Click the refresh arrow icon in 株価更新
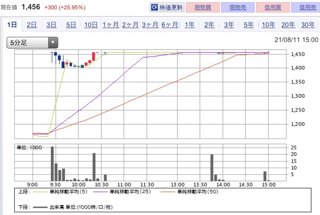 pyautogui.click(x=154, y=8)
